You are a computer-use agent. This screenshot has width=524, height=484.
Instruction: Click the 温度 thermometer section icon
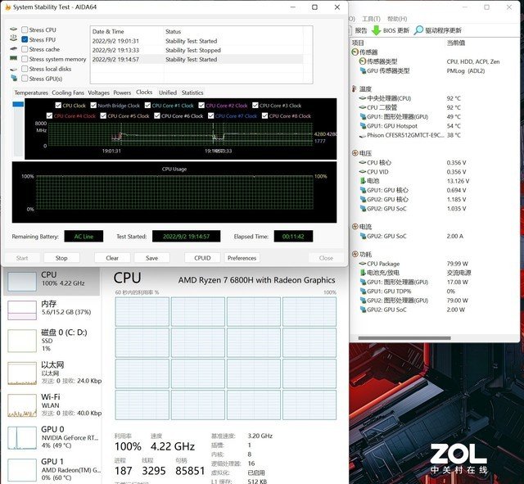355,89
